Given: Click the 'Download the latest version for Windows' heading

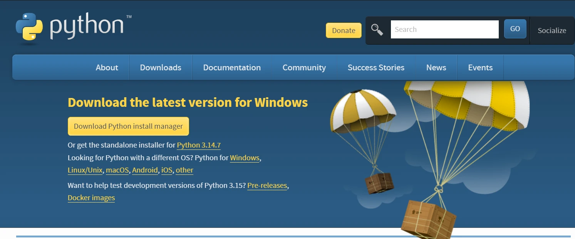Looking at the screenshot, I should (x=188, y=103).
